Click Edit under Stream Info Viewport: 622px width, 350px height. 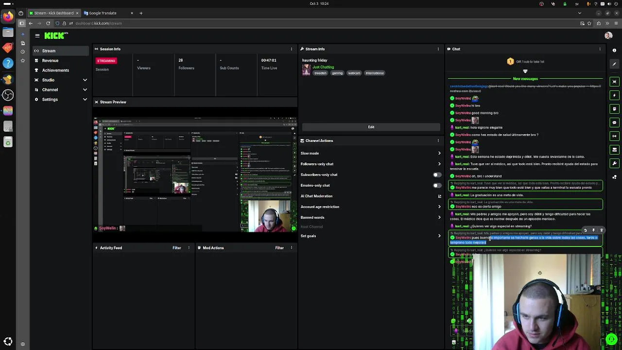click(371, 127)
